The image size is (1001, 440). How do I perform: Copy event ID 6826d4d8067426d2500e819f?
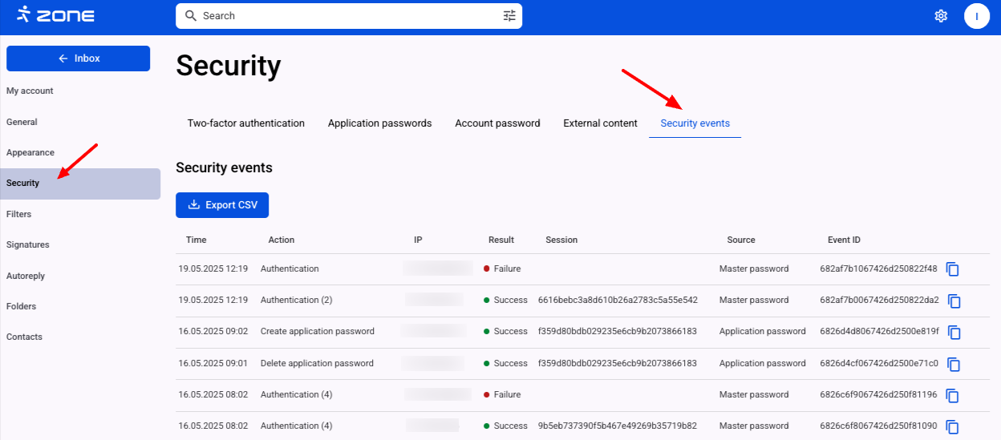pyautogui.click(x=954, y=332)
